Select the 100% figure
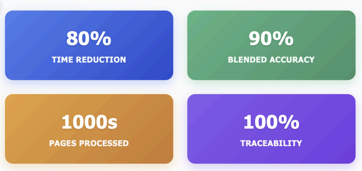The height and width of the screenshot is (171, 362). (271, 122)
